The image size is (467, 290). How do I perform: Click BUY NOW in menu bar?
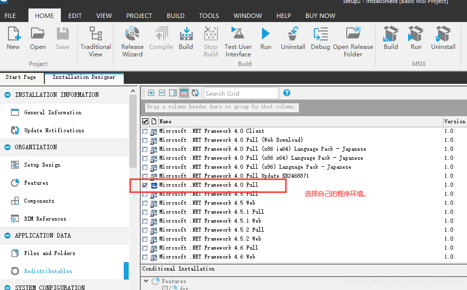point(320,16)
